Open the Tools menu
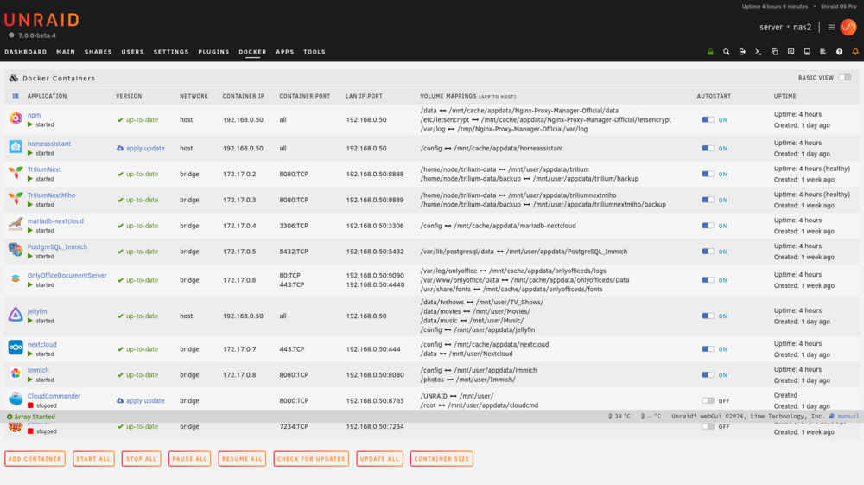Viewport: 864px width, 485px height. coord(314,52)
